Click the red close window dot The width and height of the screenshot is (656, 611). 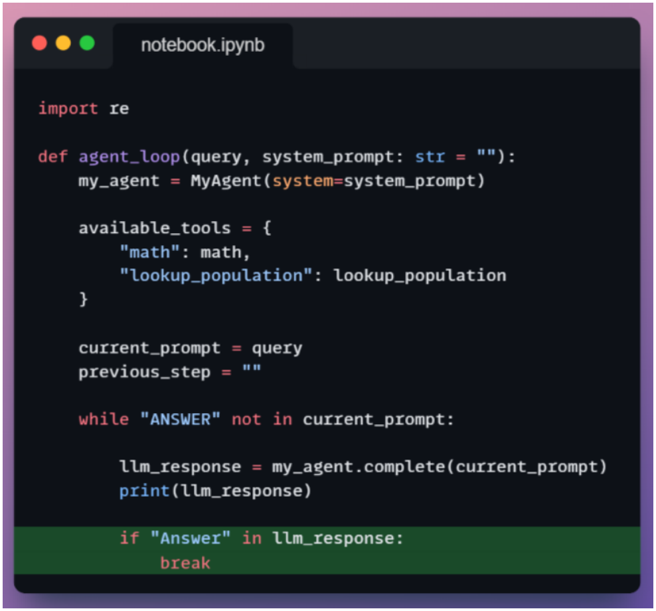[x=39, y=43]
